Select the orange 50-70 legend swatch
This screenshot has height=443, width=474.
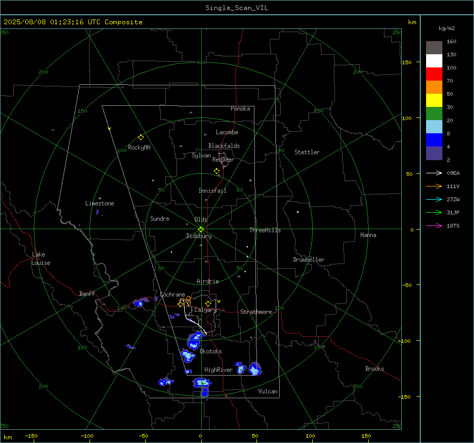pos(434,87)
